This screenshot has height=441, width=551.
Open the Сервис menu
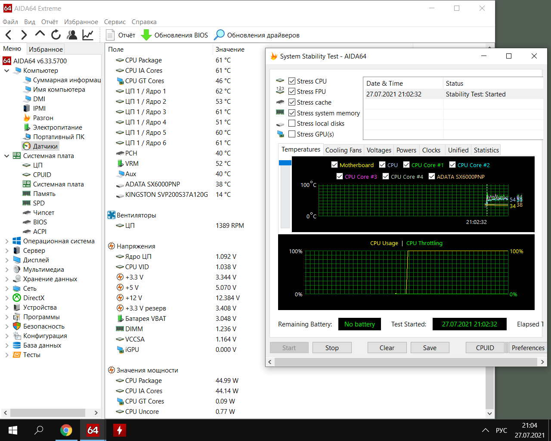[x=115, y=22]
